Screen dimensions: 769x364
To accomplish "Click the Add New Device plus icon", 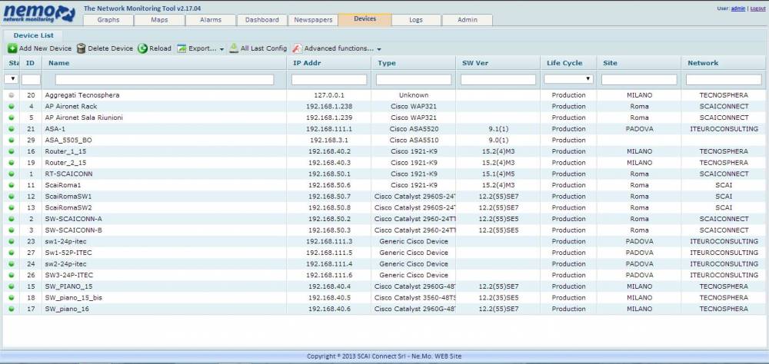I will tap(13, 48).
